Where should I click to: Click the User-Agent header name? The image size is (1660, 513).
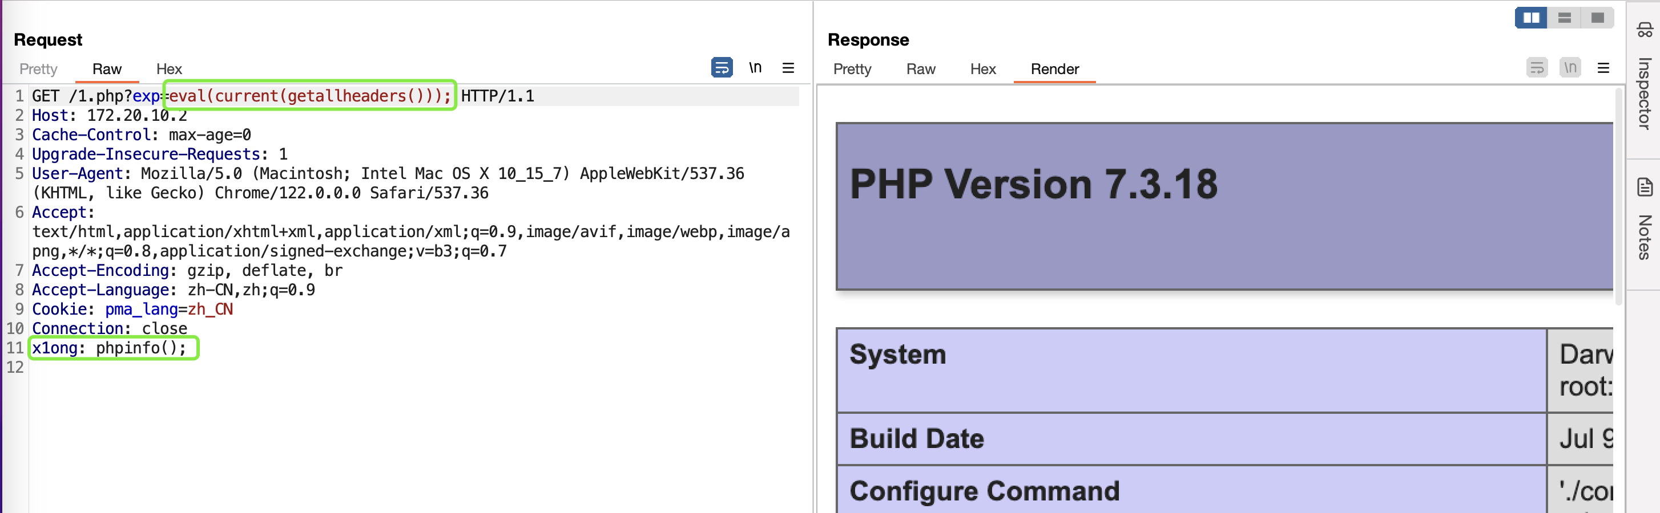[x=76, y=173]
